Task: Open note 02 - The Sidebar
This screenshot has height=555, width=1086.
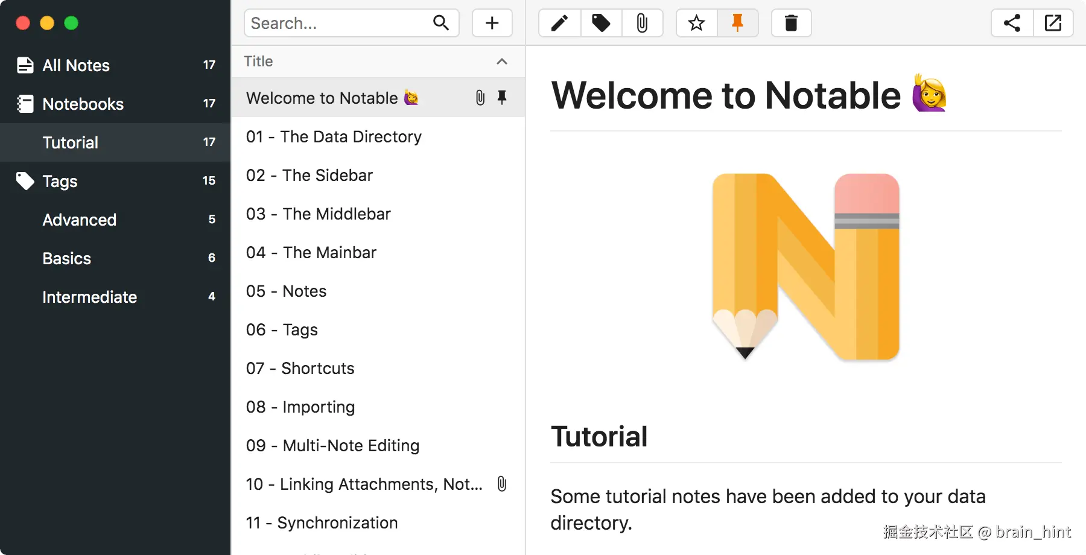Action: 378,175
